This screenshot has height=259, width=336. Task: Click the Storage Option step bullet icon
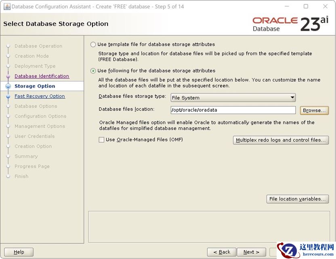8,86
